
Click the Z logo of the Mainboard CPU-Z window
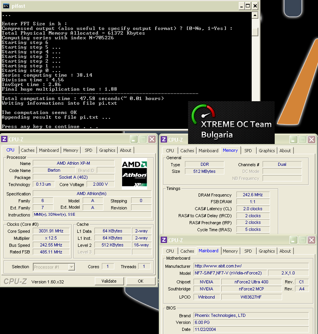point(164,240)
